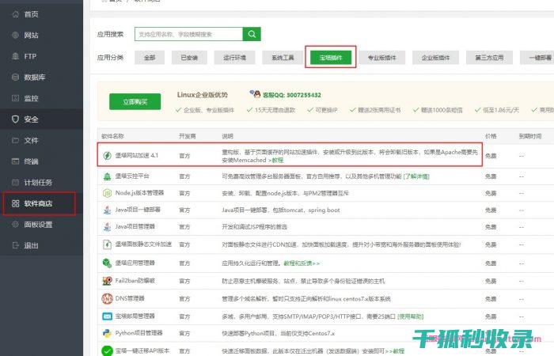Click the 堡塔网站加速 4.1 plugin name
This screenshot has width=554, height=356.
[137, 155]
